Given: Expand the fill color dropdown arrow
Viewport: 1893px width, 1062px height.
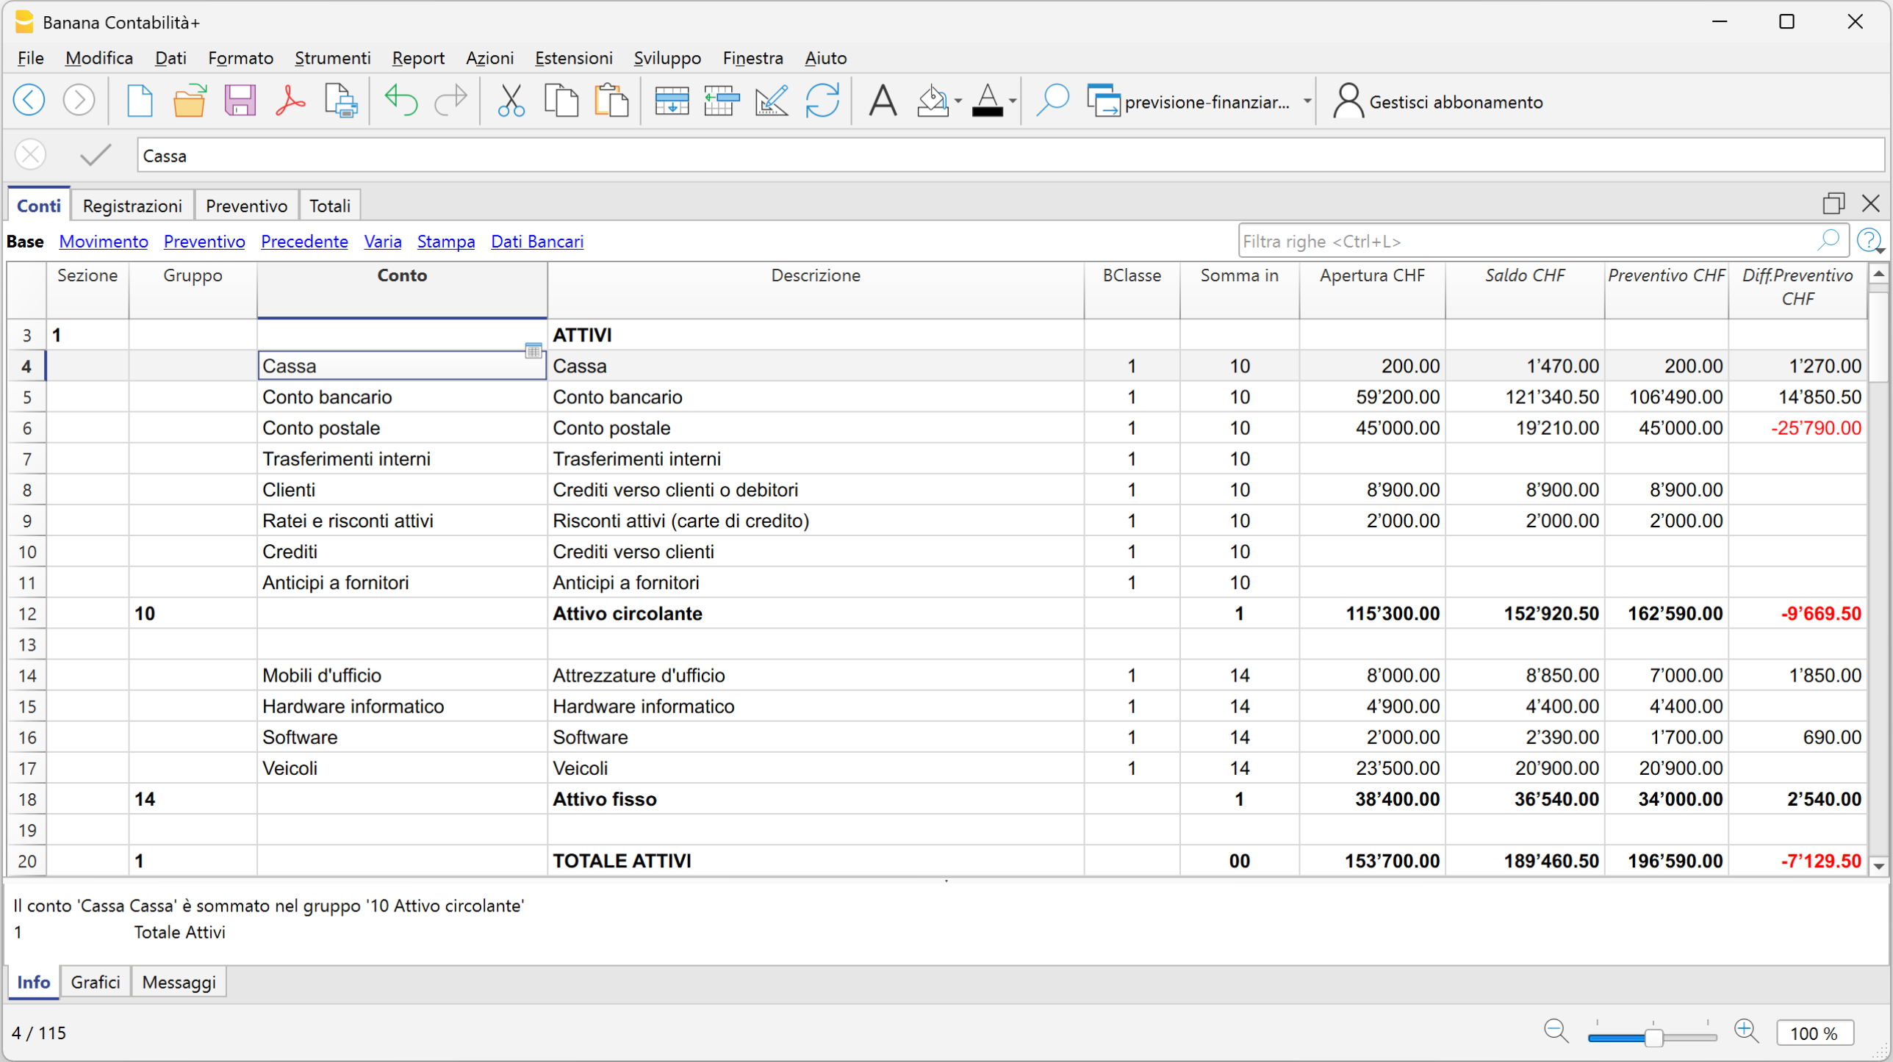Looking at the screenshot, I should point(958,101).
